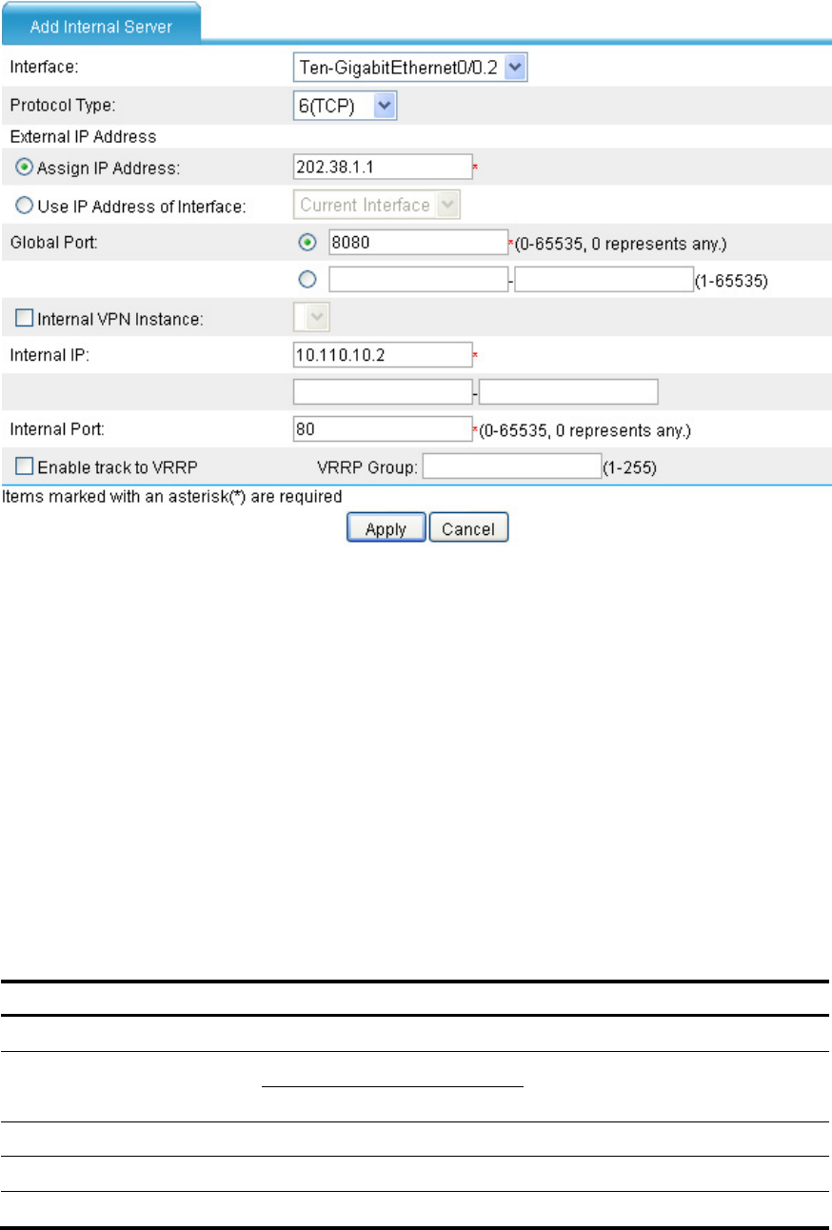Select the Global Port range radio button
Viewport: 832px width, 1230px height.
307,279
